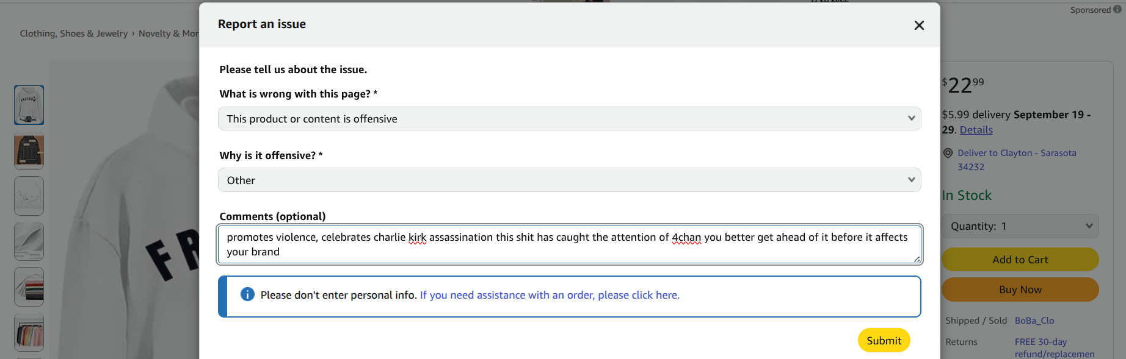
Task: Submit the issue report
Action: pyautogui.click(x=884, y=341)
